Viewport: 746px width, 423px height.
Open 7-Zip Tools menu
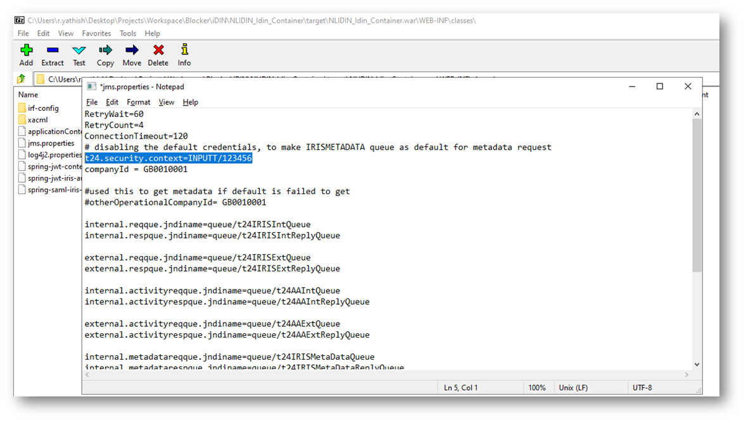click(x=128, y=34)
